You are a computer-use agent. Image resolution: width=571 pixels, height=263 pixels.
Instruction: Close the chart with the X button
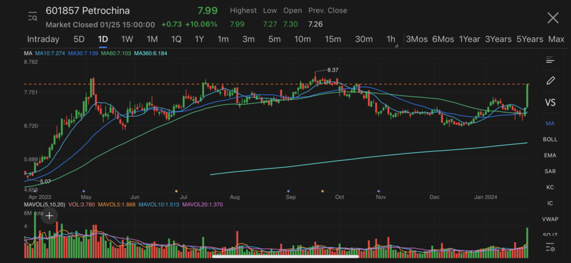[553, 18]
